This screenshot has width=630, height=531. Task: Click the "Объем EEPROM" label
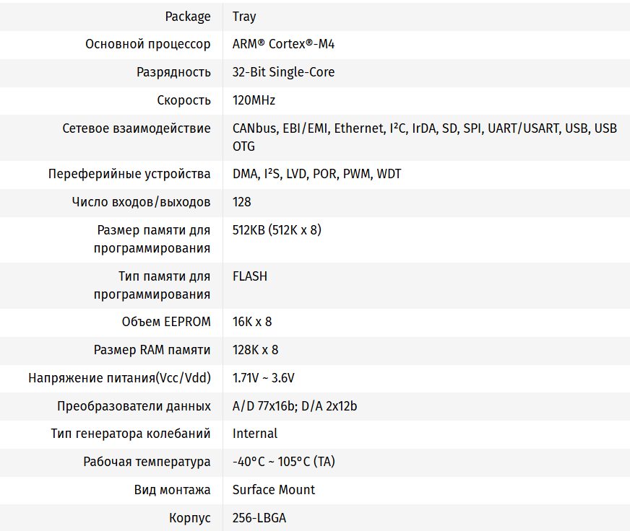[166, 322]
